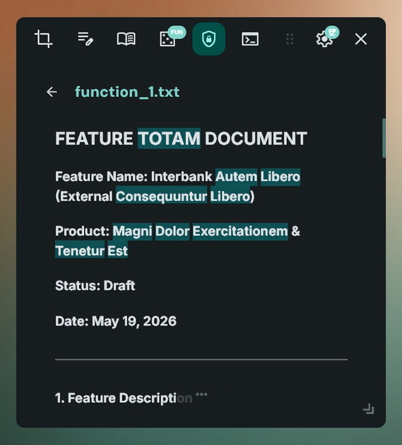
Task: Click the three-dot ellipsis near Feature Description
Action: 202,394
